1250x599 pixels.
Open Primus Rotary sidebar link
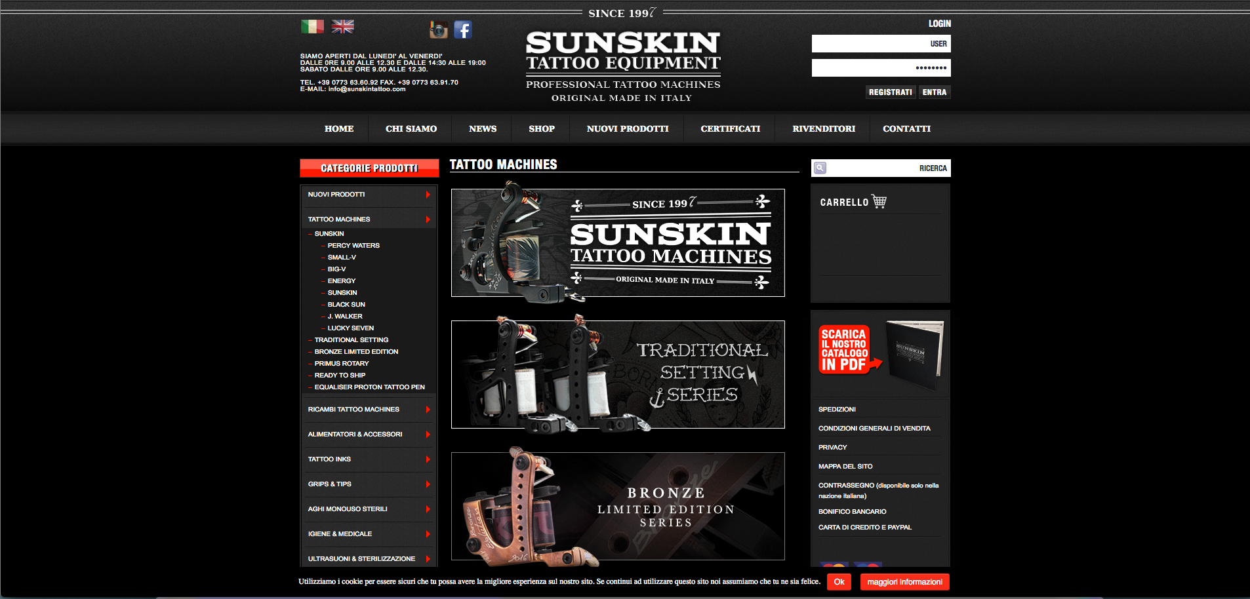[342, 364]
